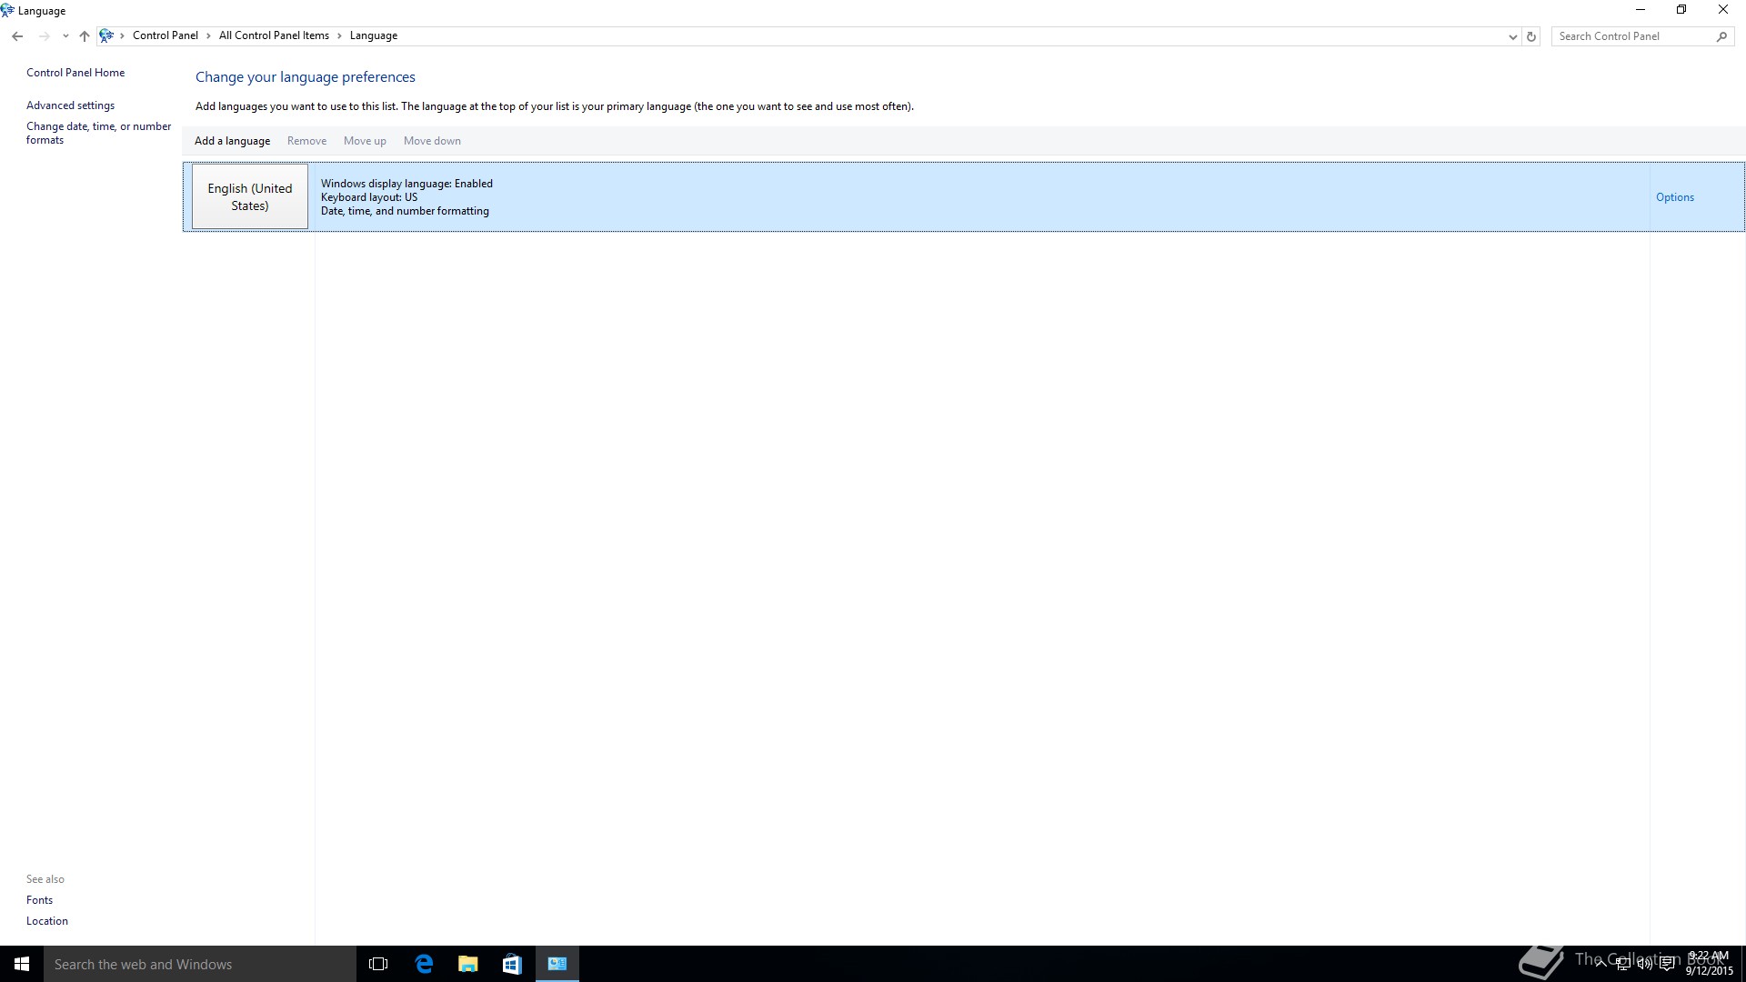Open the recent locations dropdown arrow
This screenshot has width=1746, height=982.
click(65, 36)
